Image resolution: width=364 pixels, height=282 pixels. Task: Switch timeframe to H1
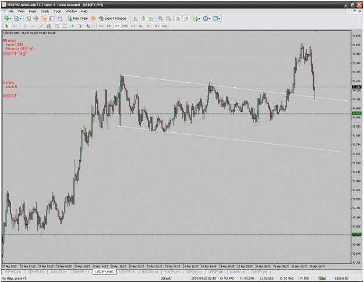[133, 26]
